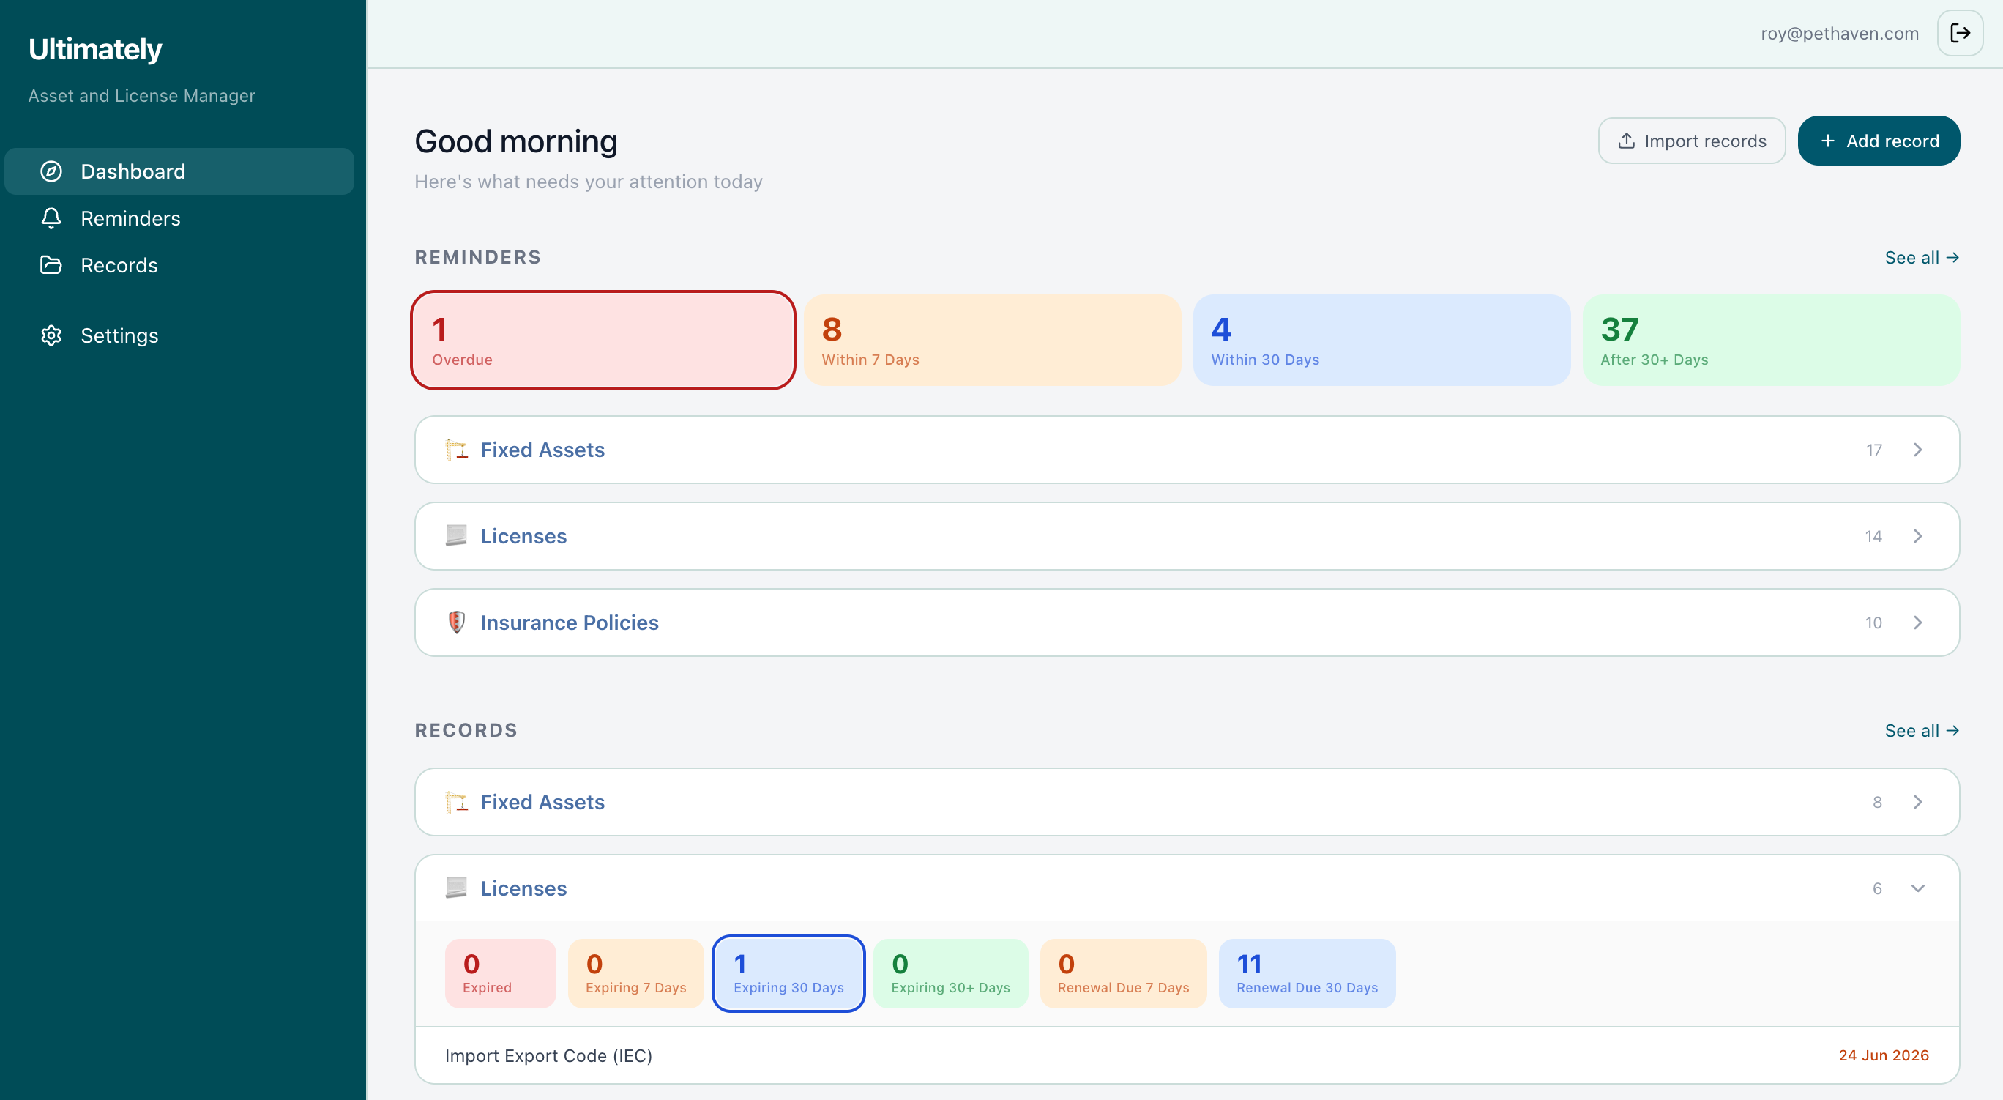
Task: Open the Dashboard page
Action: coord(179,171)
